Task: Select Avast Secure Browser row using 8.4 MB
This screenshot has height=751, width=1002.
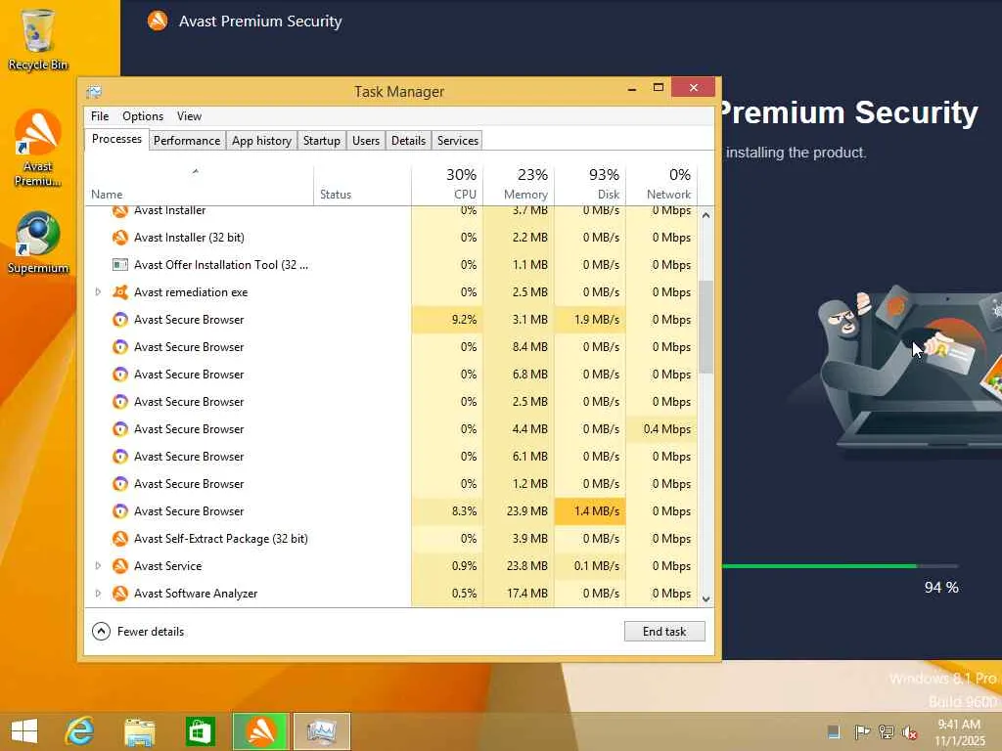Action: 391,347
